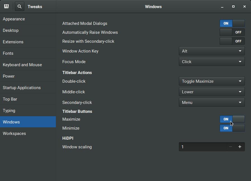
Task: Toggle the Maximize titlebar button switch
Action: [x=232, y=119]
